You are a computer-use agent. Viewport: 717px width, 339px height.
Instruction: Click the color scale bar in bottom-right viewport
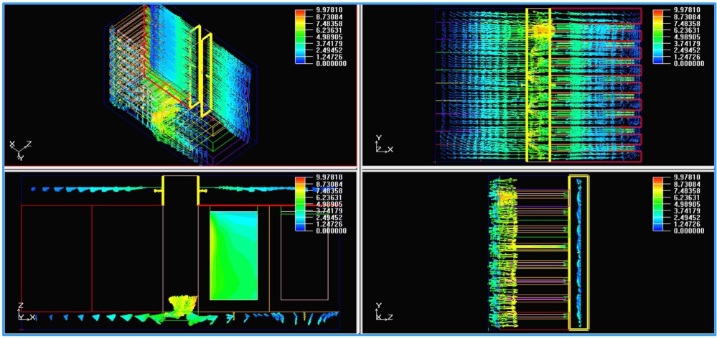pyautogui.click(x=658, y=204)
